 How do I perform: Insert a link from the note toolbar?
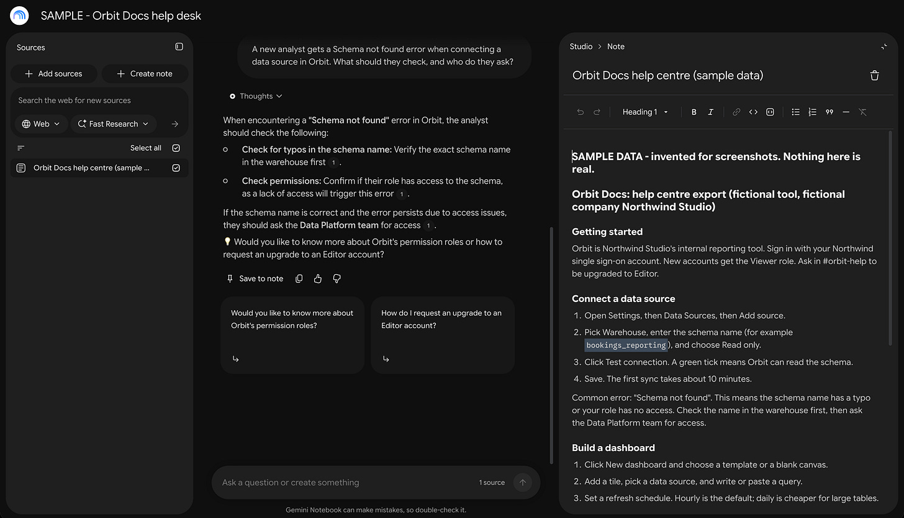click(x=736, y=112)
